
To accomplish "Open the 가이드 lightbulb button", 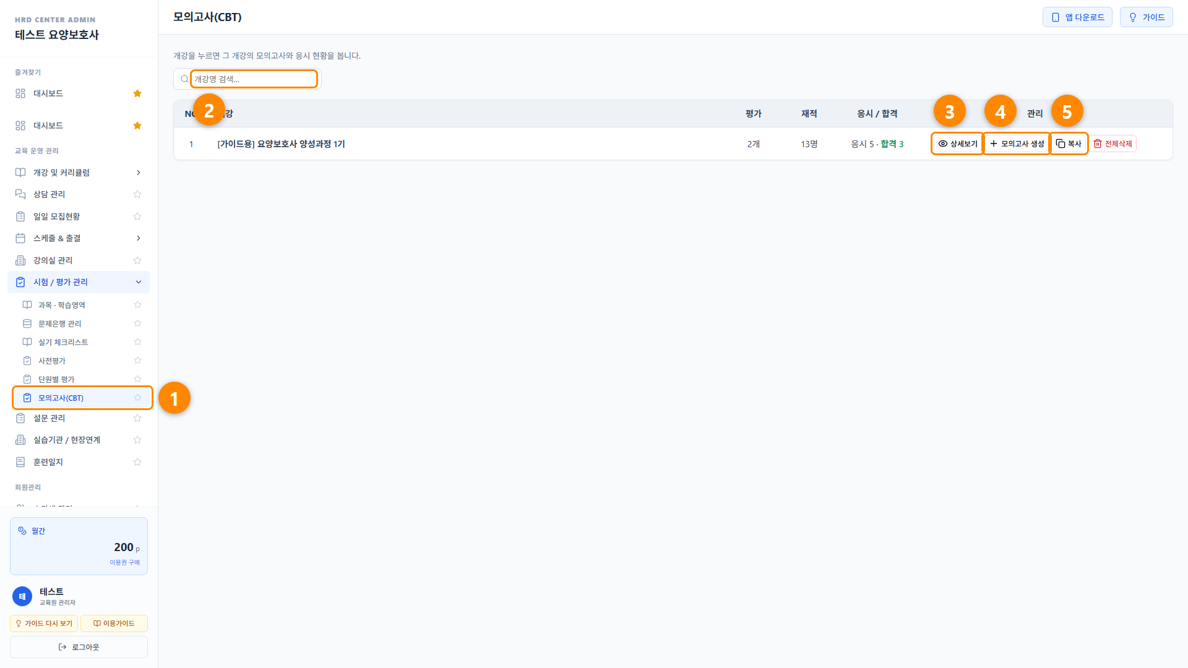I will click(1146, 17).
